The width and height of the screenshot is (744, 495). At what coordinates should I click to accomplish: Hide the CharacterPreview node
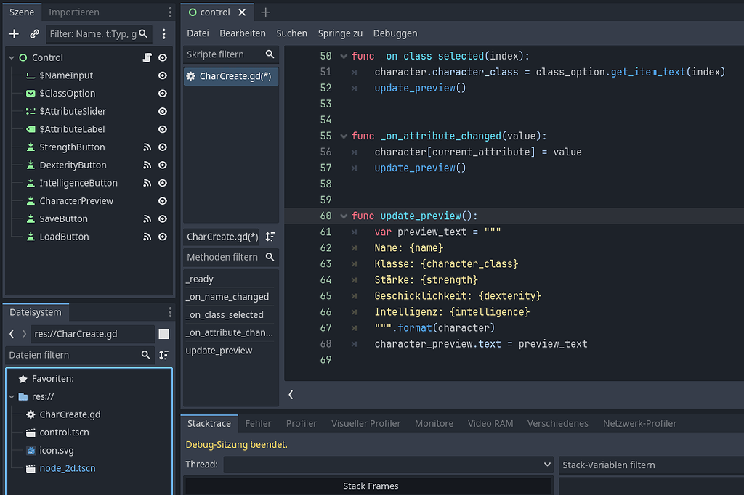pos(162,201)
